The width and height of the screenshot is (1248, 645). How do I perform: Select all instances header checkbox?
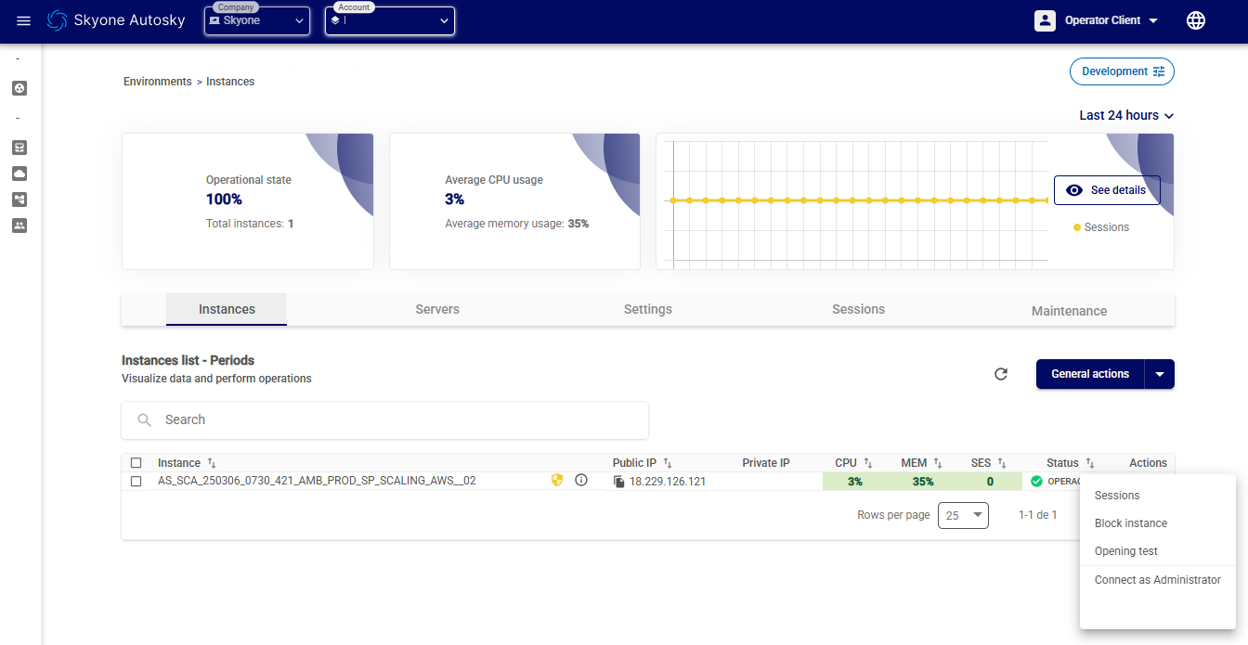point(136,462)
